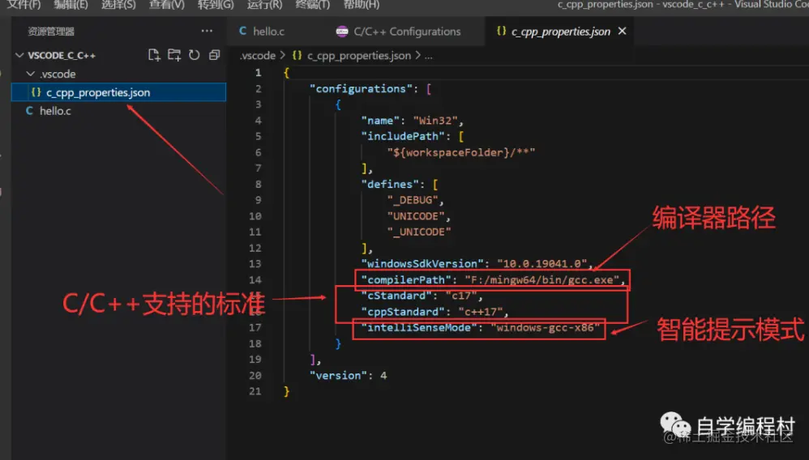Select the c_cpp_properties.json editor tab
Image resolution: width=809 pixels, height=460 pixels.
tap(560, 32)
